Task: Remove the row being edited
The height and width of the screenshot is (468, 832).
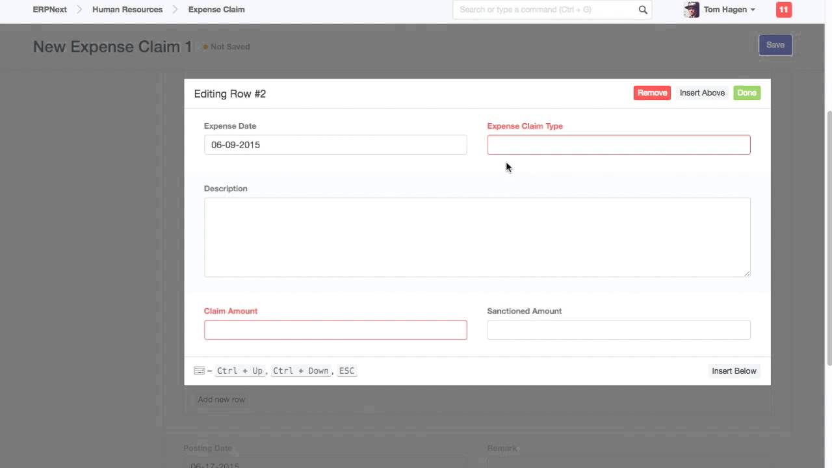Action: [x=652, y=93]
